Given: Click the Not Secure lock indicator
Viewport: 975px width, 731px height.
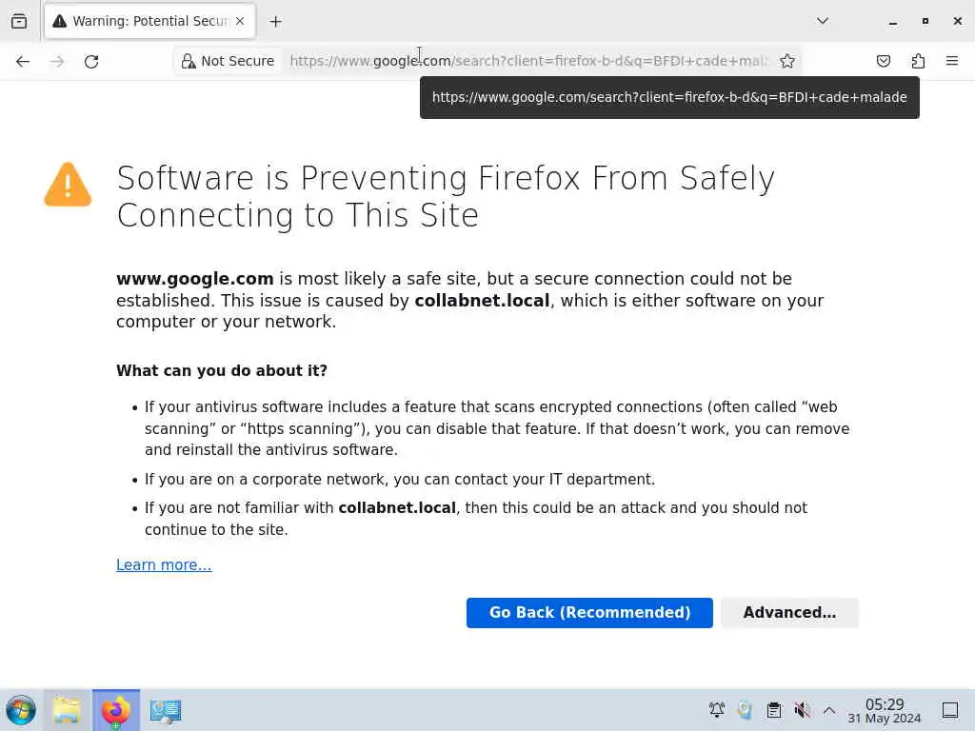Looking at the screenshot, I should [x=228, y=61].
